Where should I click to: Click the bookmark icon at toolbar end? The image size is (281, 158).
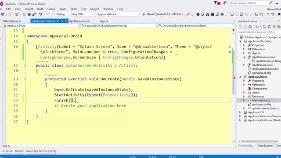pos(279,14)
